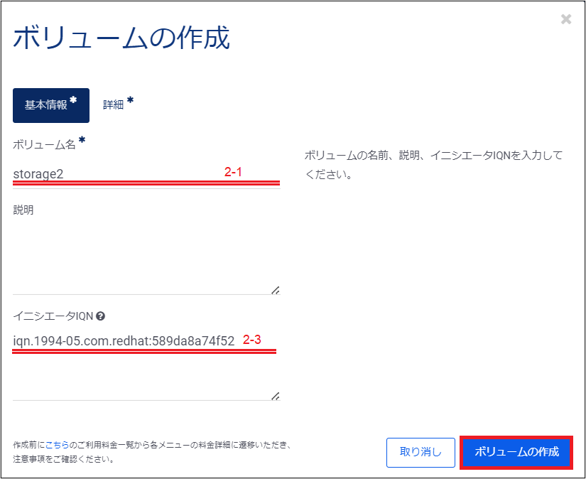Click the ボリューム名 field label
The width and height of the screenshot is (586, 479).
45,145
